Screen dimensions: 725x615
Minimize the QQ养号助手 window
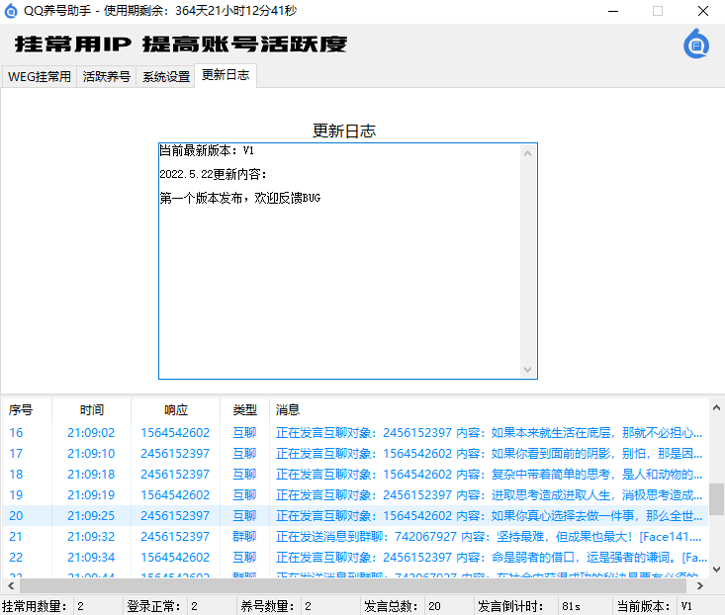tap(611, 11)
